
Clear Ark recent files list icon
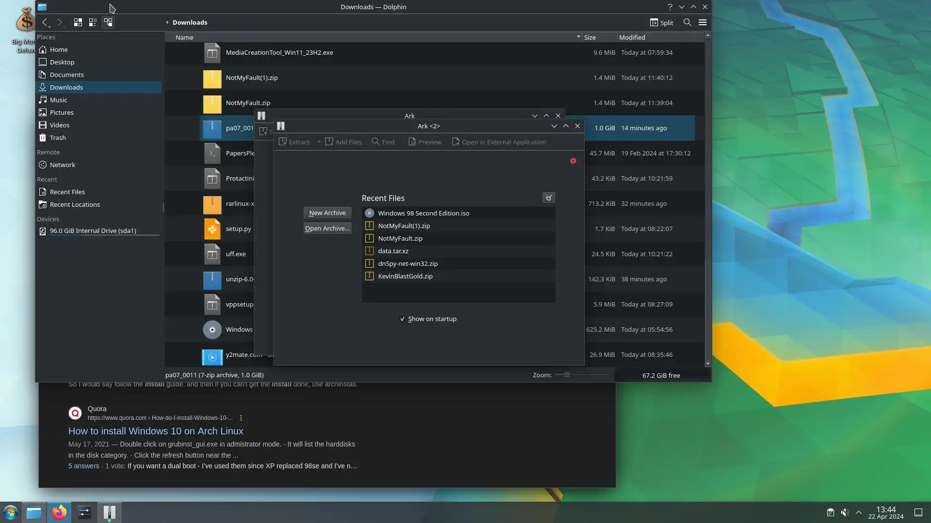pyautogui.click(x=548, y=198)
